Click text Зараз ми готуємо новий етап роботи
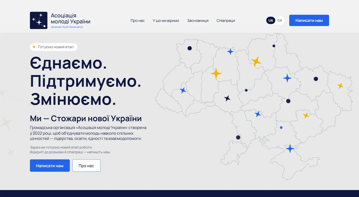The width and height of the screenshot is (359, 197). tap(61, 147)
